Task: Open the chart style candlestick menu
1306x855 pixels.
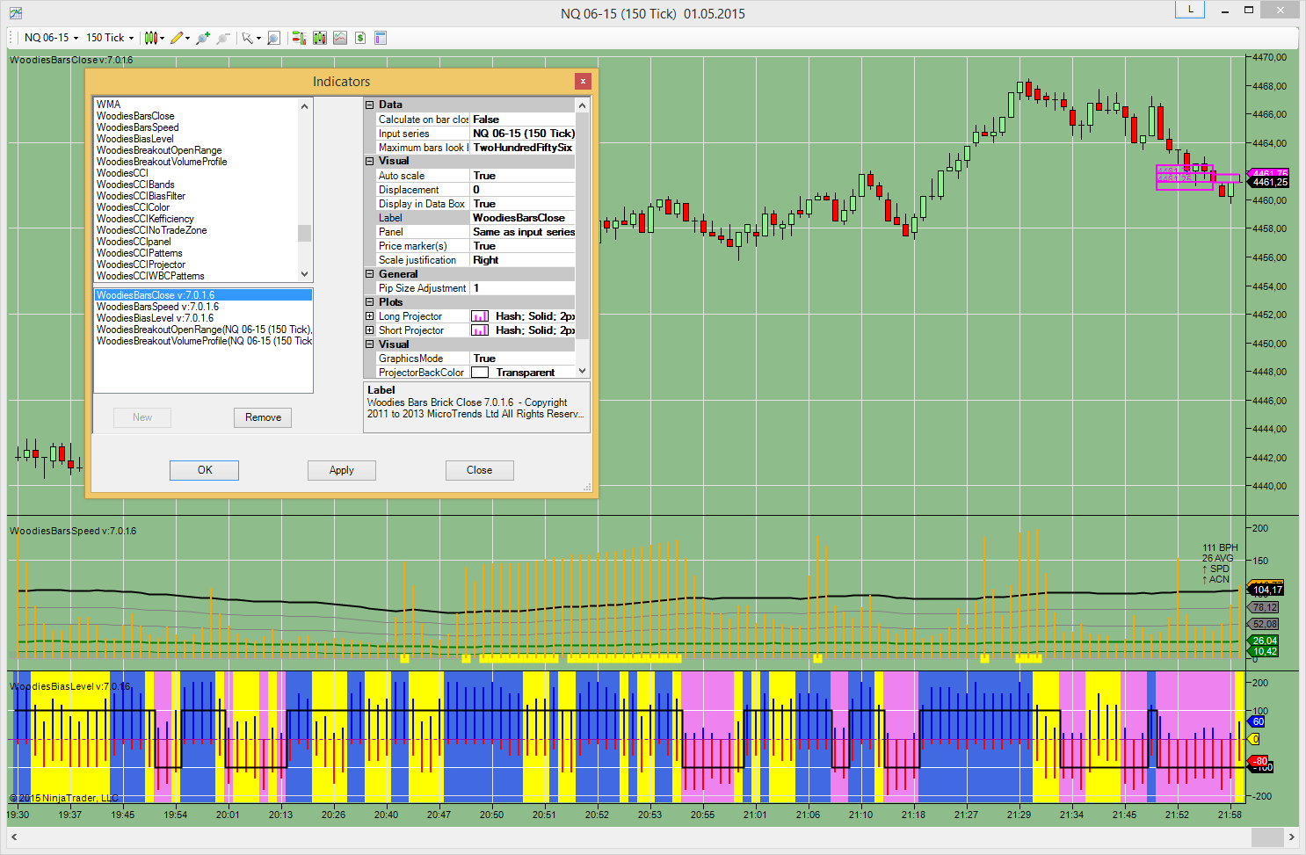Action: [x=152, y=38]
